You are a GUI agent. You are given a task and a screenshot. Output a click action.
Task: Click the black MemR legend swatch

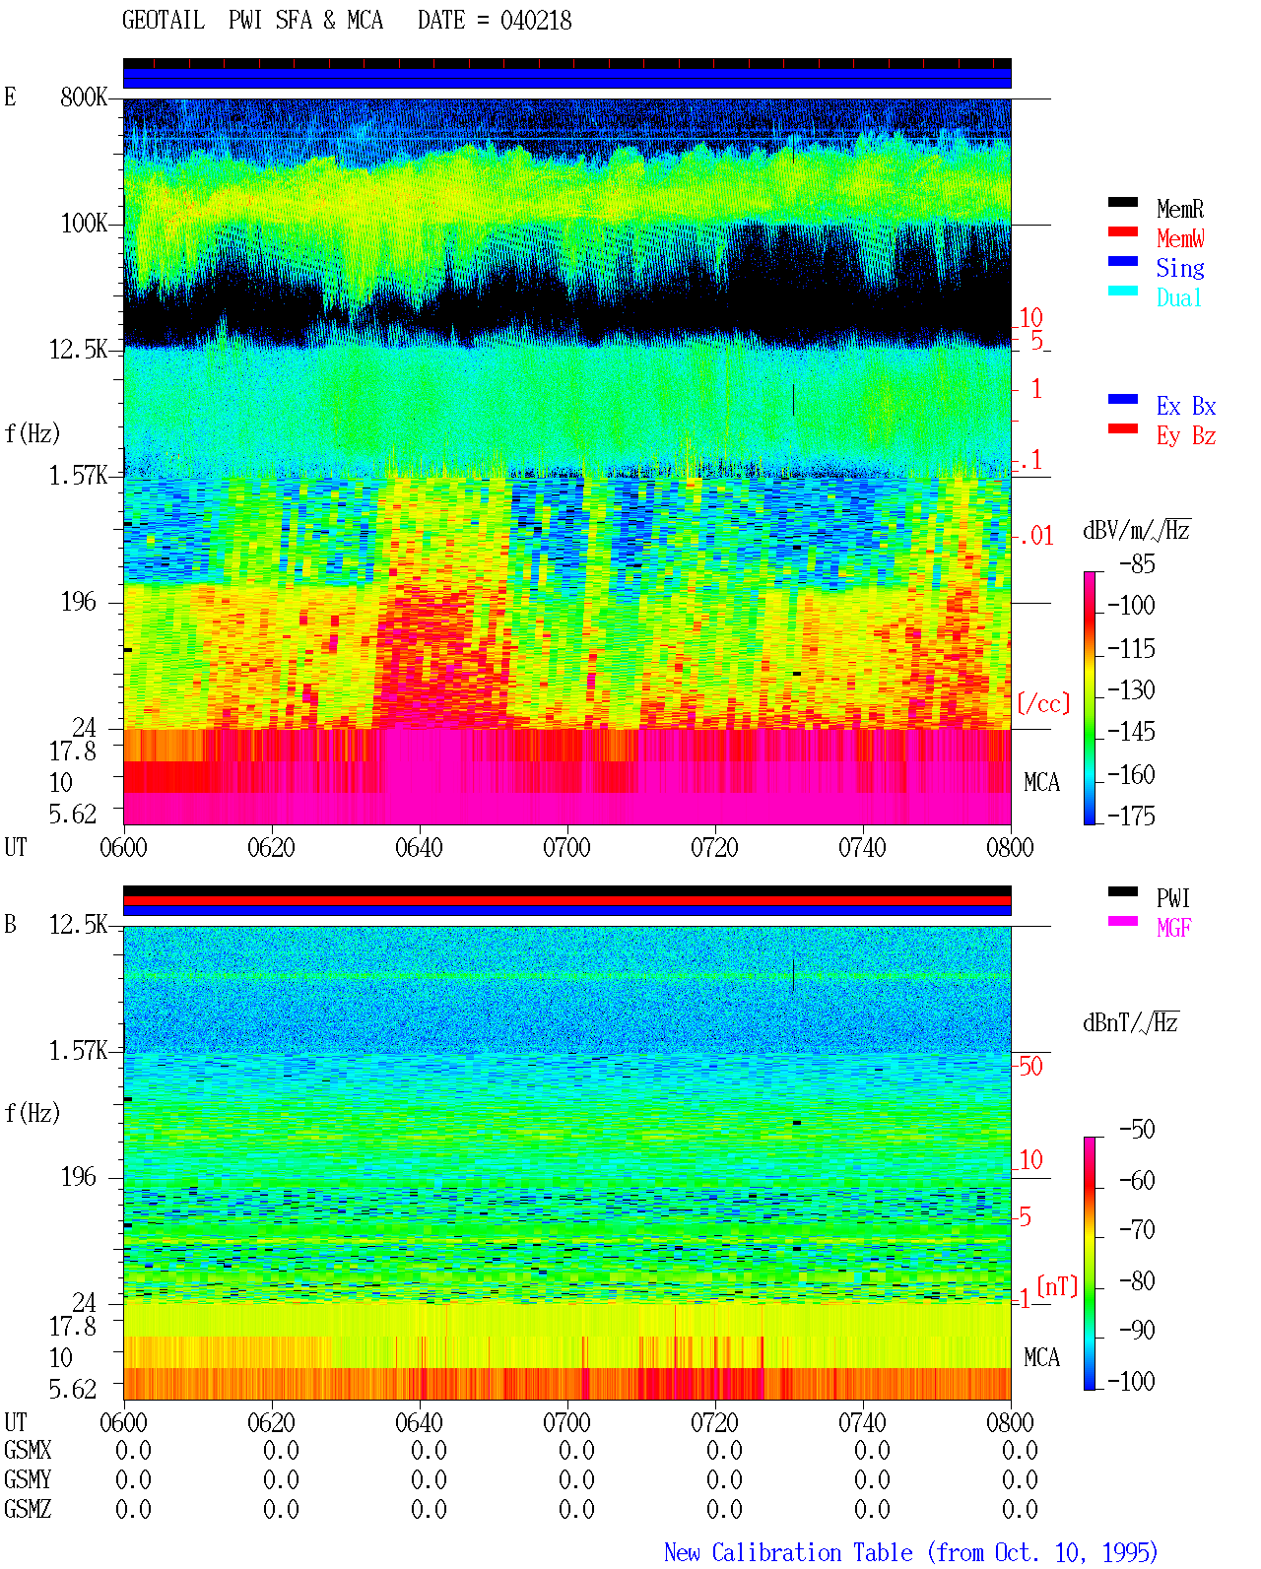coord(1123,202)
